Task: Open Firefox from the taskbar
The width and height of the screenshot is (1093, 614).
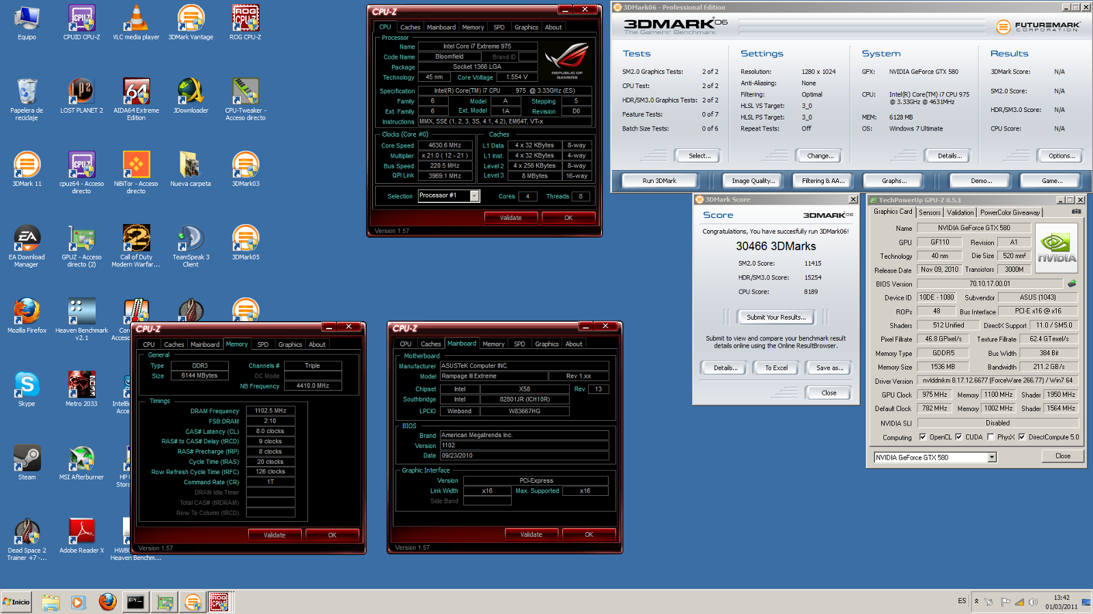Action: tap(107, 602)
